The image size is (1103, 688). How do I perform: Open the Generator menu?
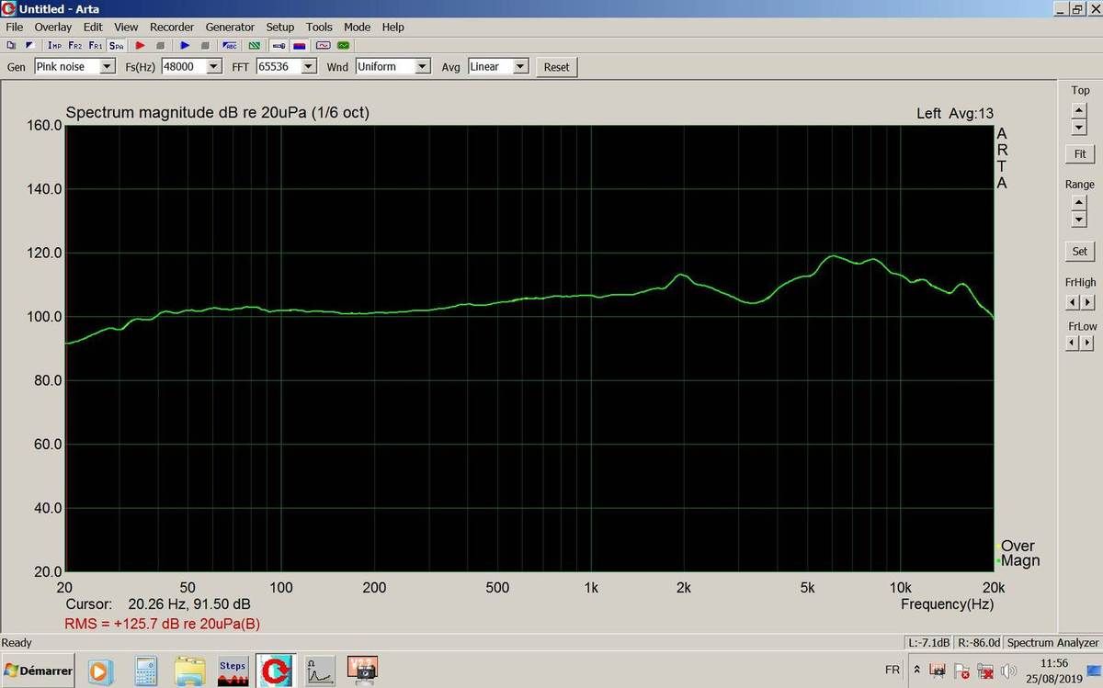(x=230, y=28)
